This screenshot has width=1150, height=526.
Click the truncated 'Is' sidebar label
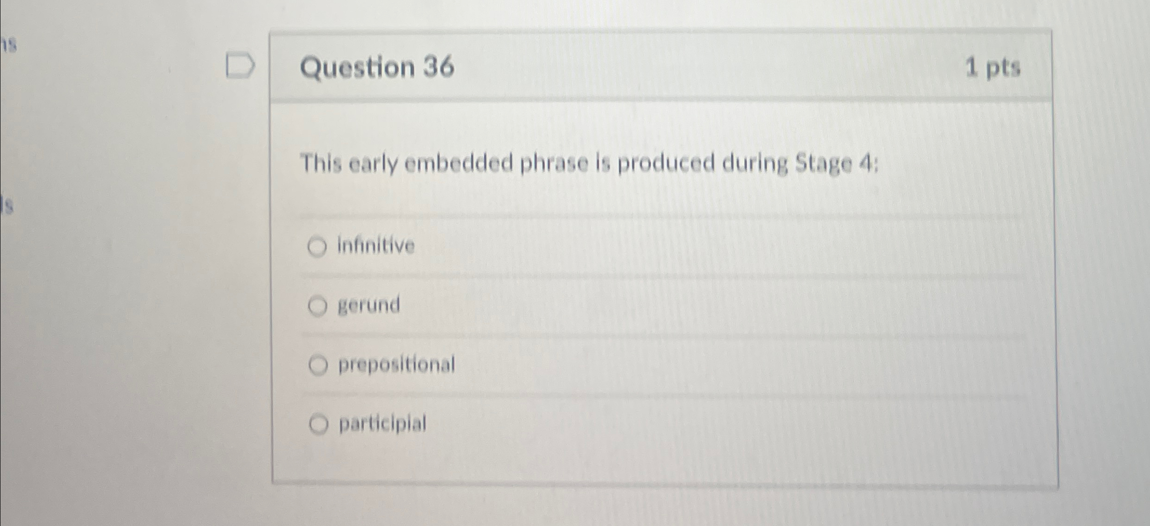(x=7, y=202)
